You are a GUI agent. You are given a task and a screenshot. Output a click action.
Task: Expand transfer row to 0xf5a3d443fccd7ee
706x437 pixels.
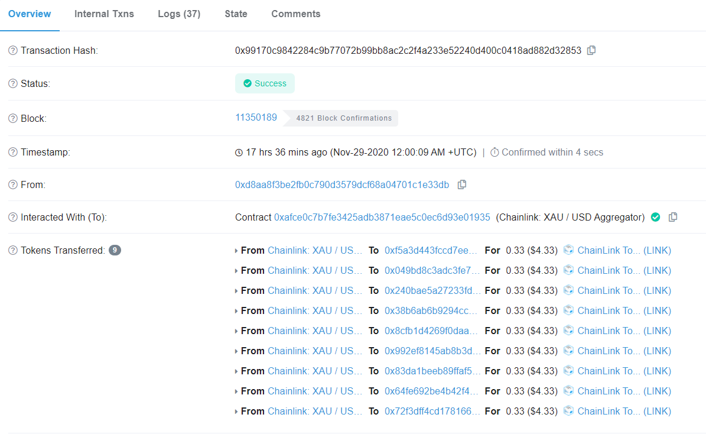[x=236, y=251]
